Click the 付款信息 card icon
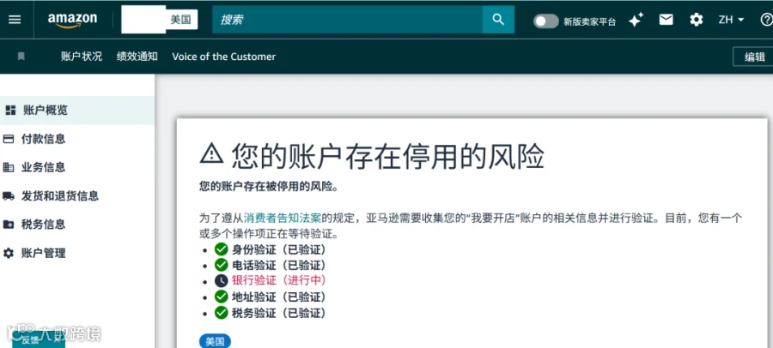The image size is (773, 348). click(9, 139)
